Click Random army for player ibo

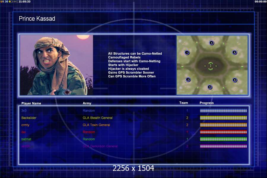(89, 132)
